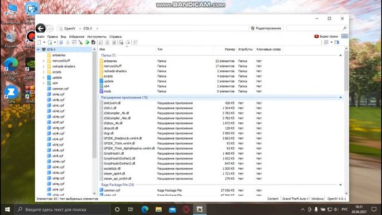Click the Редактирование edit mode button
Viewport: 382px width, 215px height.
tap(266, 28)
